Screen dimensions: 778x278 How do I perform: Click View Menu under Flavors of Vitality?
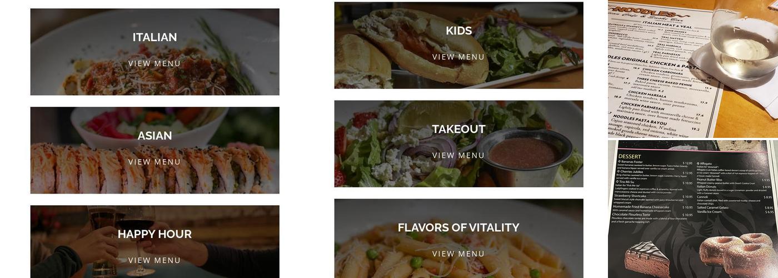click(x=458, y=254)
